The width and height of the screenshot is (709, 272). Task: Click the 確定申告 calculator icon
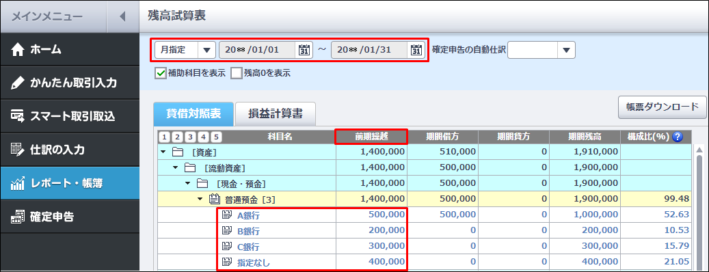coord(17,217)
